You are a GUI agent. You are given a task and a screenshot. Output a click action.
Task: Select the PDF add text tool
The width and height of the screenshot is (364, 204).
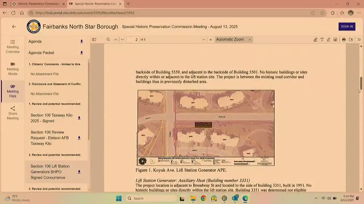coord(322,40)
